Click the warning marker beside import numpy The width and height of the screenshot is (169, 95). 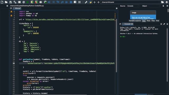tap(11, 16)
